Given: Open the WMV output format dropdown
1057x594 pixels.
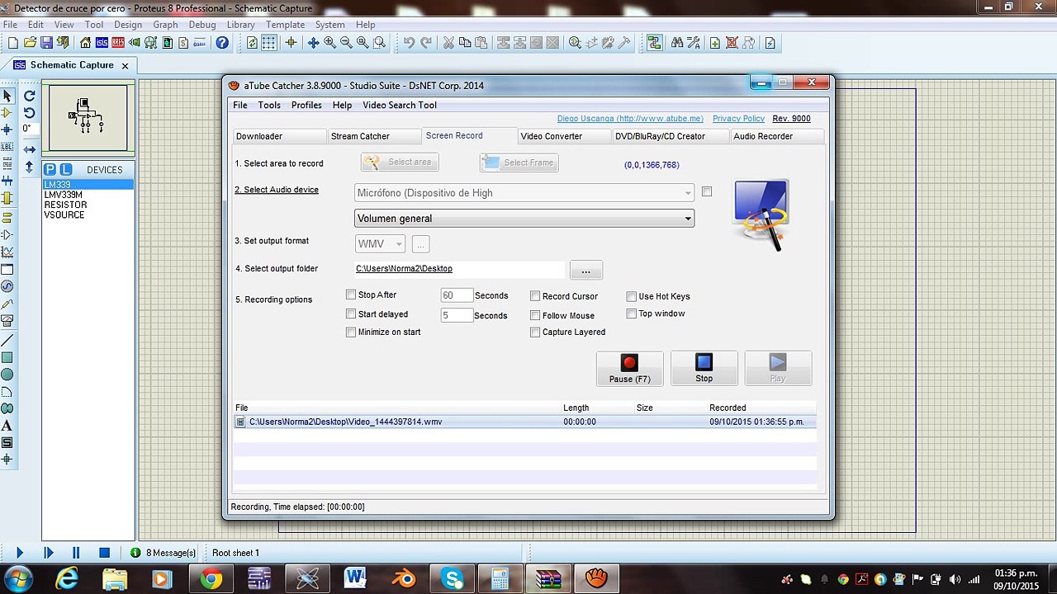Looking at the screenshot, I should pos(380,244).
